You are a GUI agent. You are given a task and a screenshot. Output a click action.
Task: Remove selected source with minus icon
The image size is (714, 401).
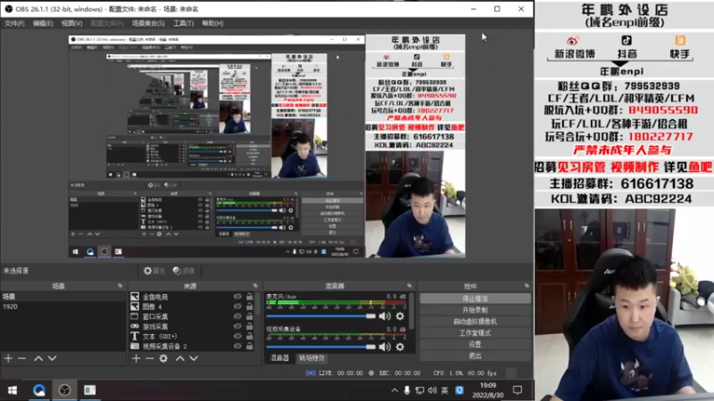[150, 358]
